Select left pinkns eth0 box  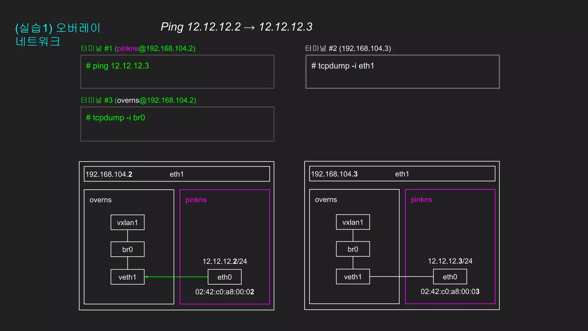[x=225, y=277]
